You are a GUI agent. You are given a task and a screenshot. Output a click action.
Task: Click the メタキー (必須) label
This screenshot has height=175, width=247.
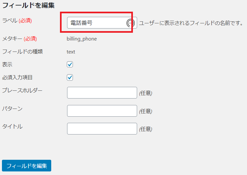pos(19,39)
